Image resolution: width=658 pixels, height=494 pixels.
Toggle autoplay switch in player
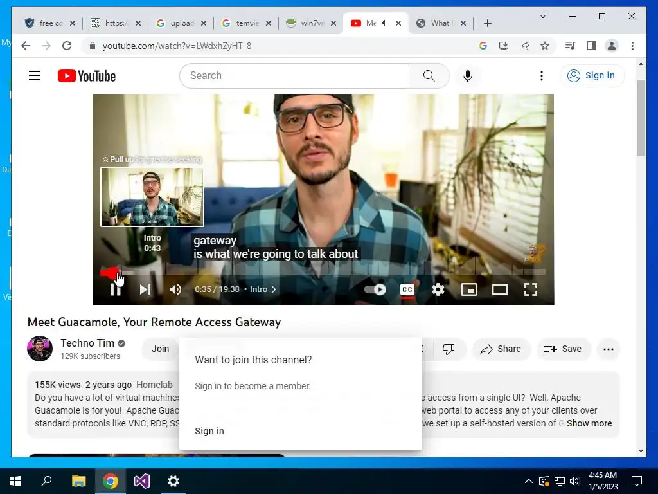375,289
